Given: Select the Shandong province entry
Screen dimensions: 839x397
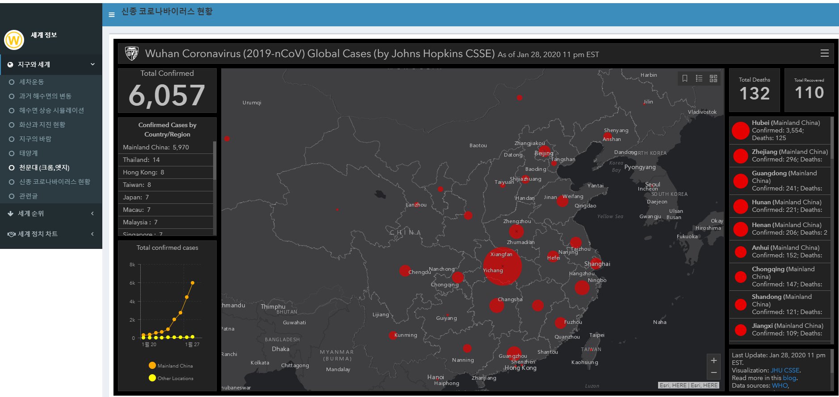Looking at the screenshot, I should [780, 304].
